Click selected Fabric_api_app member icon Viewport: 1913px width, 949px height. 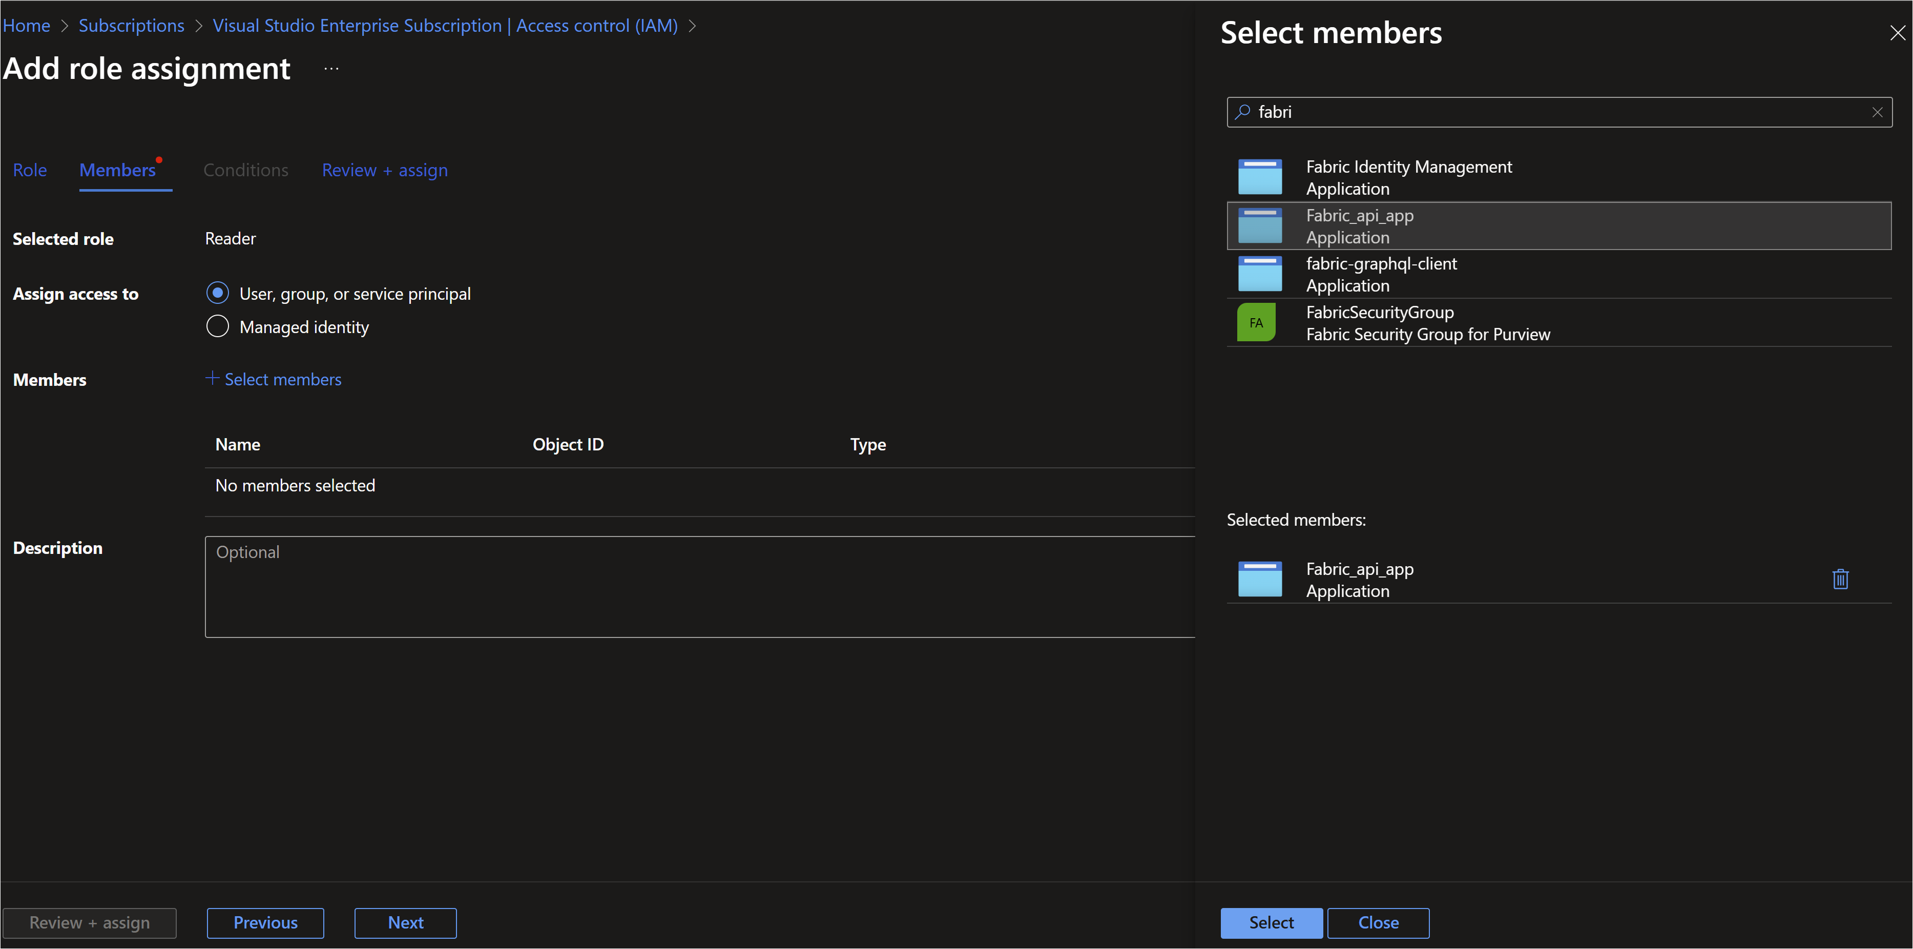click(1259, 579)
